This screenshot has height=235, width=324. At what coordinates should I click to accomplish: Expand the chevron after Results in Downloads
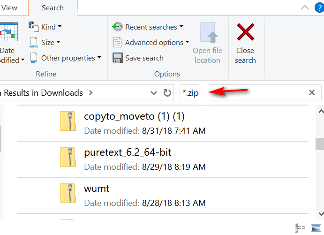pyautogui.click(x=90, y=93)
